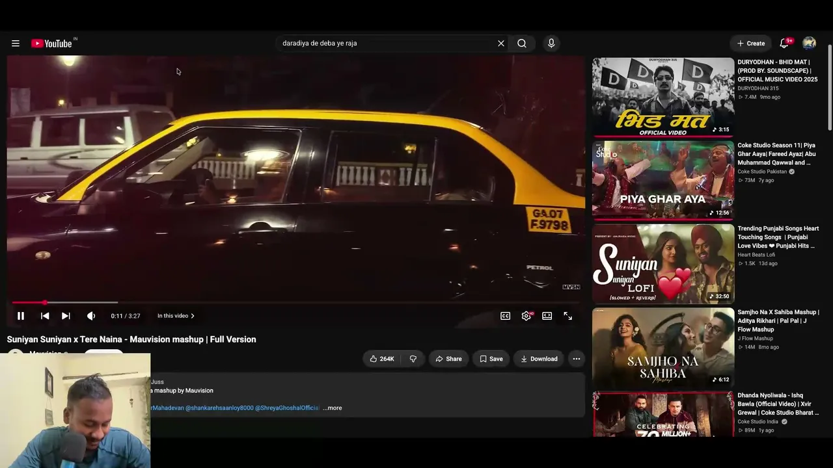This screenshot has height=468, width=833.
Task: Open the Ishq Bawla video thumbnail
Action: 663,414
